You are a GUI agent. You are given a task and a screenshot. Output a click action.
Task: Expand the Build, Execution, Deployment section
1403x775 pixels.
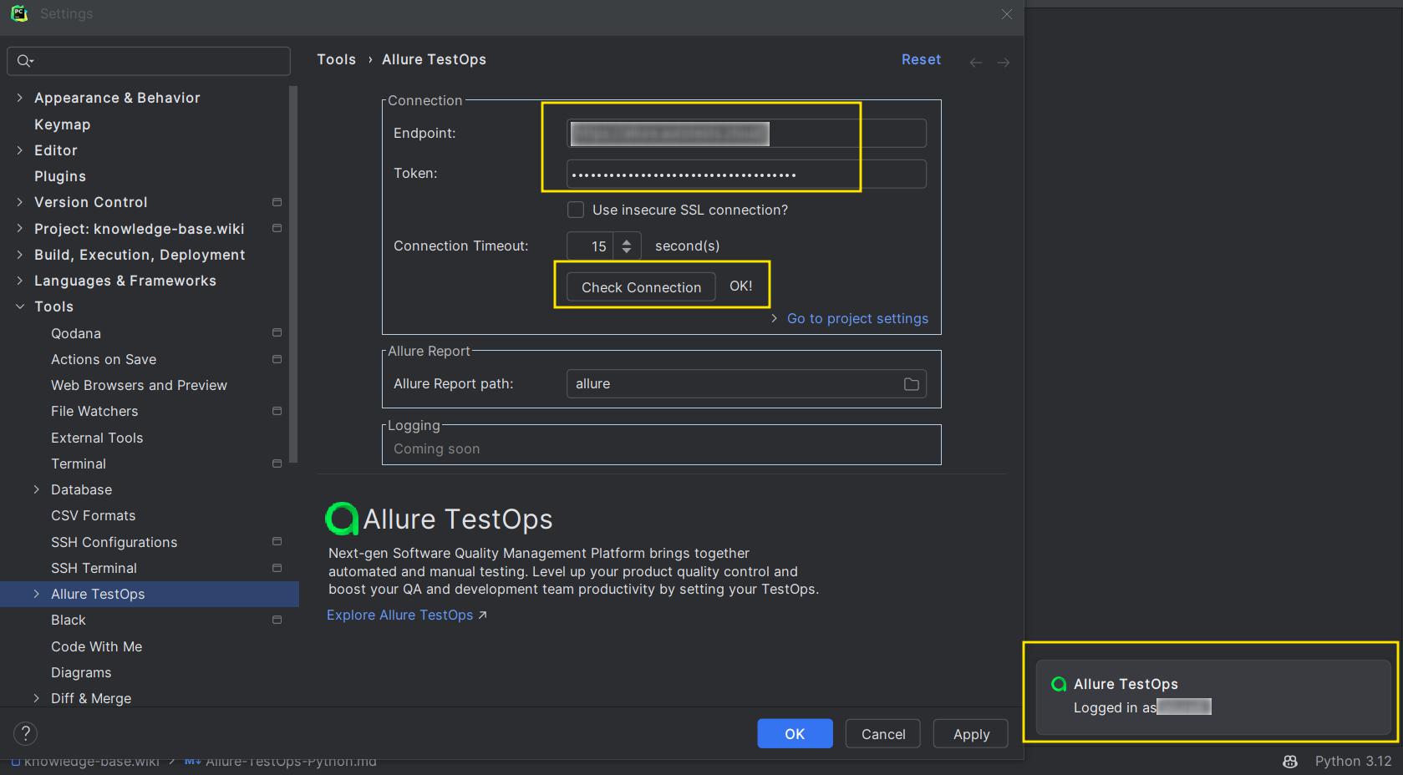pyautogui.click(x=19, y=255)
